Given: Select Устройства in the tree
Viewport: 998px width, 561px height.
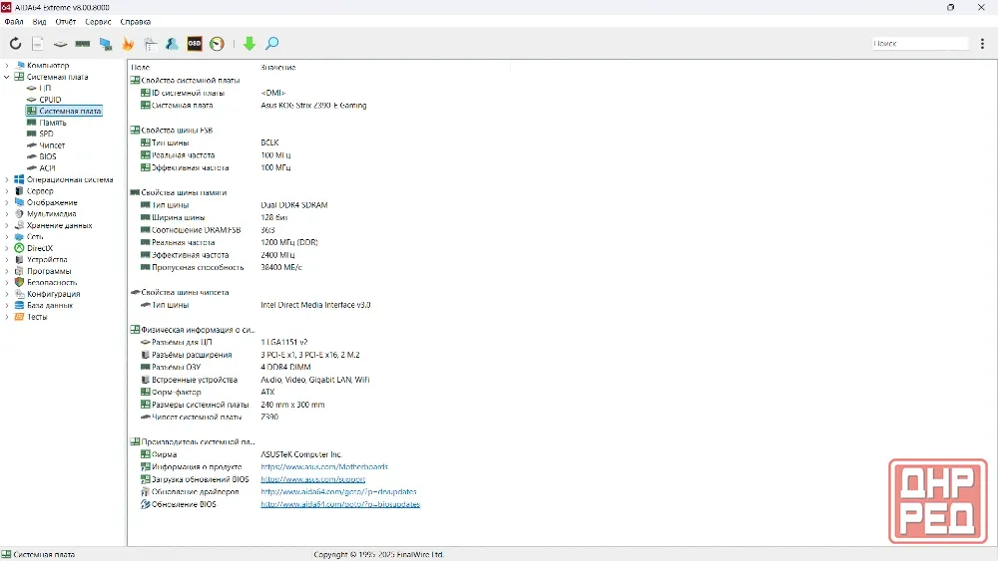Looking at the screenshot, I should coord(47,259).
